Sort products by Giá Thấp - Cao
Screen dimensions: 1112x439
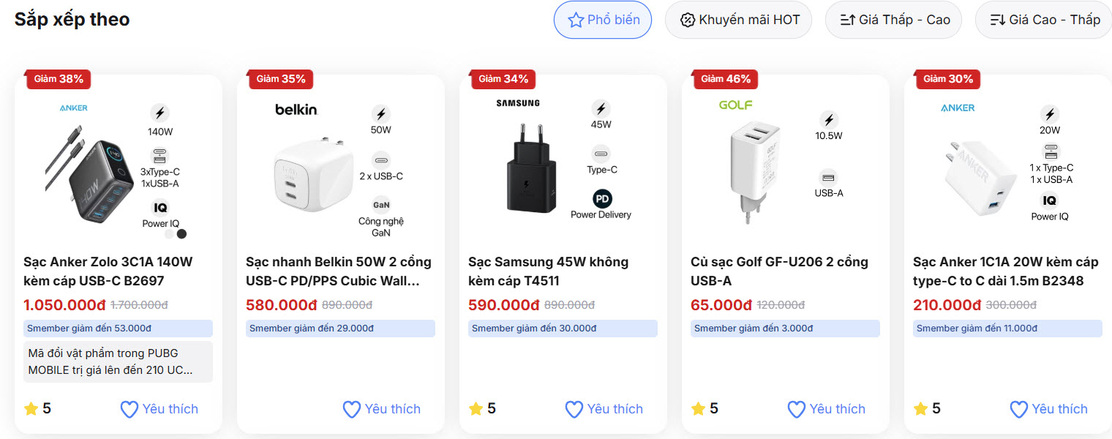pyautogui.click(x=893, y=20)
